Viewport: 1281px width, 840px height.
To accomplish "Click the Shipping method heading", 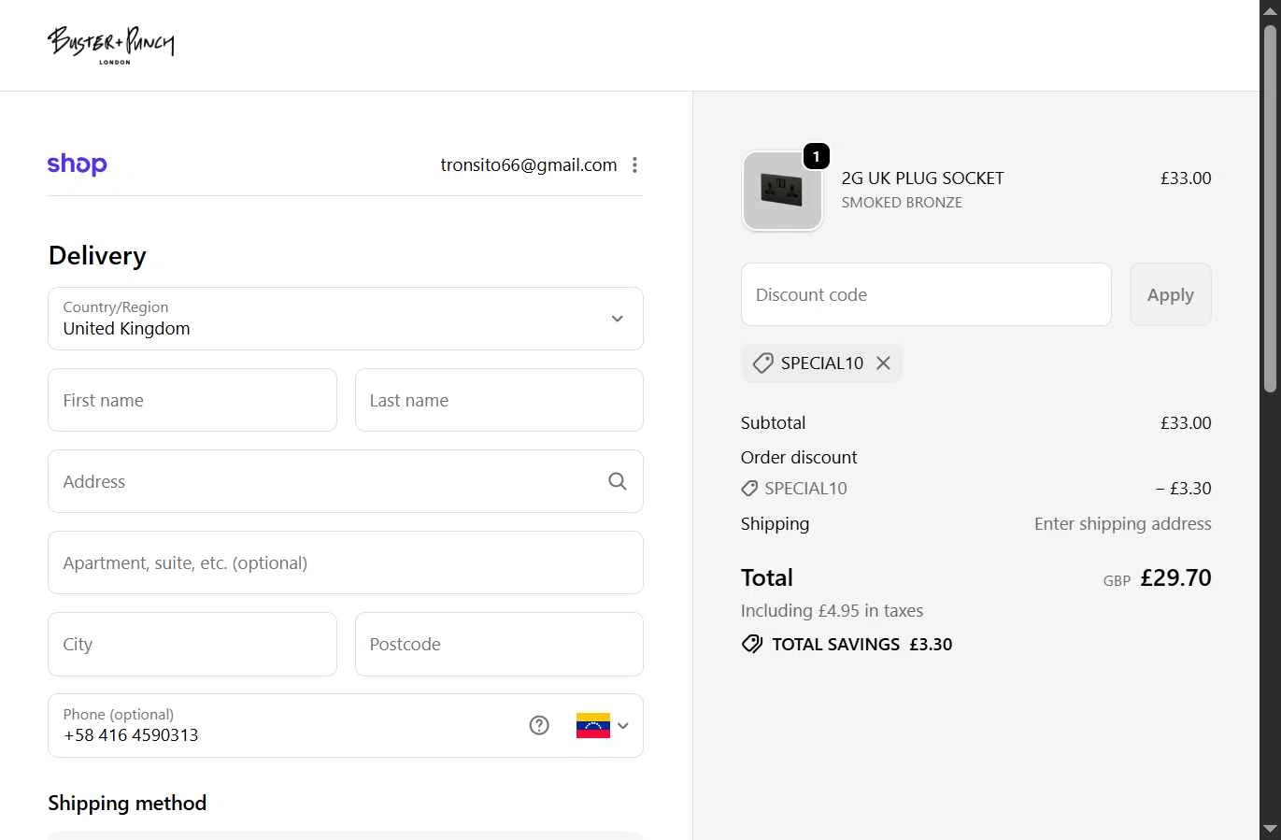I will (127, 804).
